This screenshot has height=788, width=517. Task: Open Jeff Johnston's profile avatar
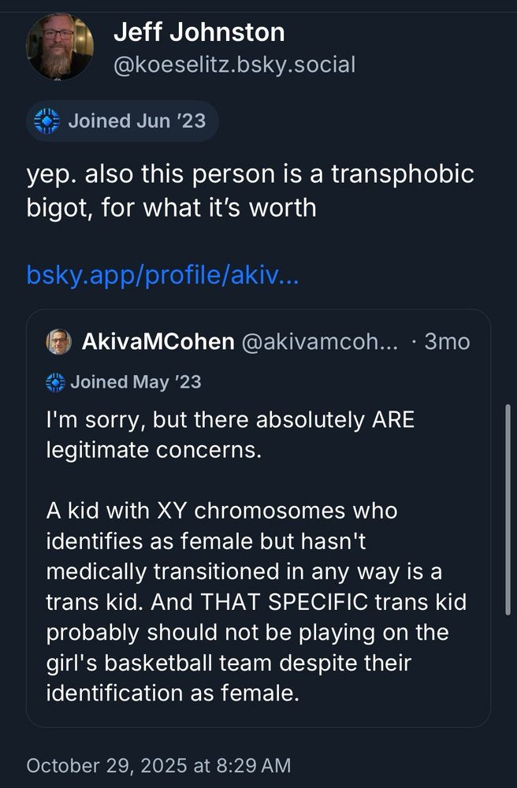coord(59,47)
